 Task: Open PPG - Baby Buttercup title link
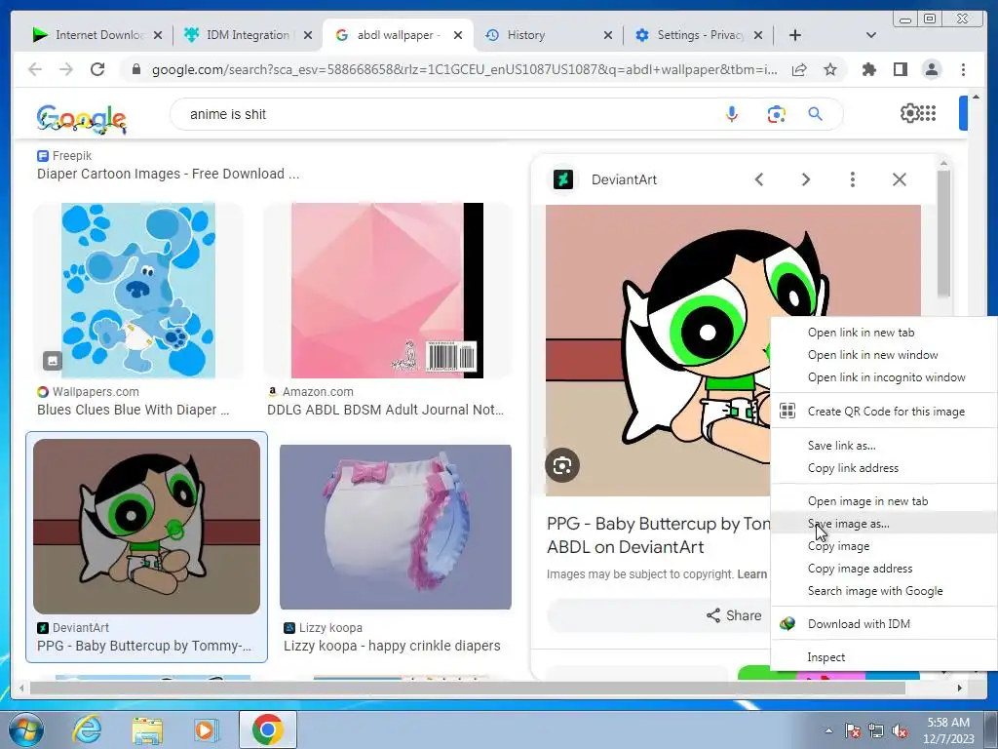coord(659,535)
